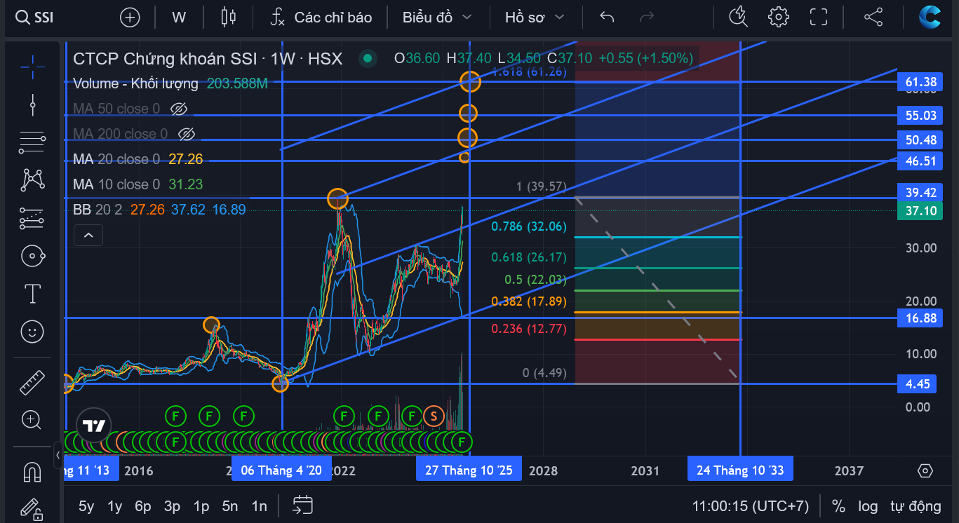Click the TradingView logo on chart

tap(93, 426)
